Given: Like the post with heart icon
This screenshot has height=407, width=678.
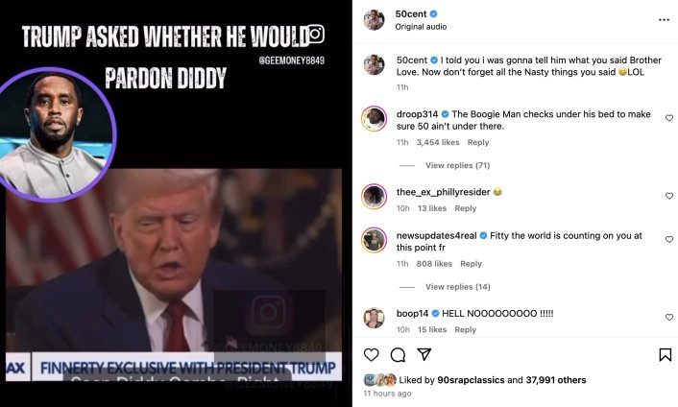Looking at the screenshot, I should click(x=371, y=355).
